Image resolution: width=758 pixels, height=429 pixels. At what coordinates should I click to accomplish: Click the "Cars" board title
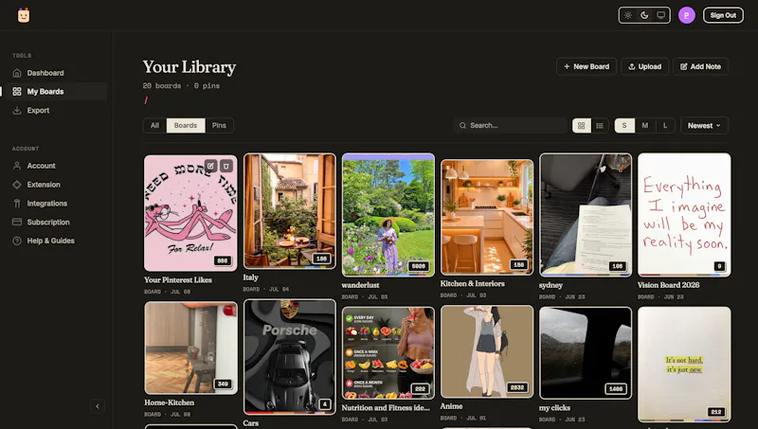click(250, 423)
